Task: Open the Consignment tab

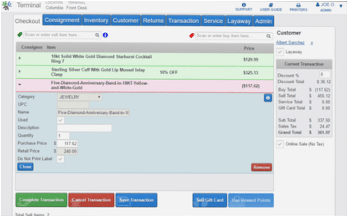Action: click(62, 20)
